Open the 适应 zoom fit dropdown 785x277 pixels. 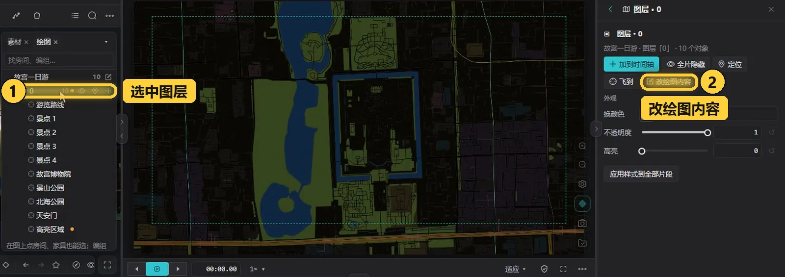tap(515, 269)
